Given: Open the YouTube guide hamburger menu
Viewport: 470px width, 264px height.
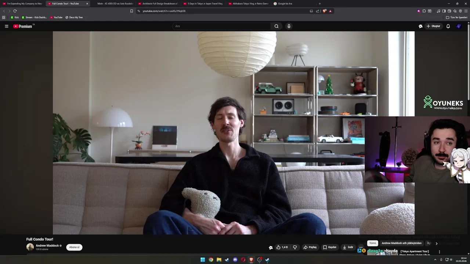Looking at the screenshot, I should (7, 26).
